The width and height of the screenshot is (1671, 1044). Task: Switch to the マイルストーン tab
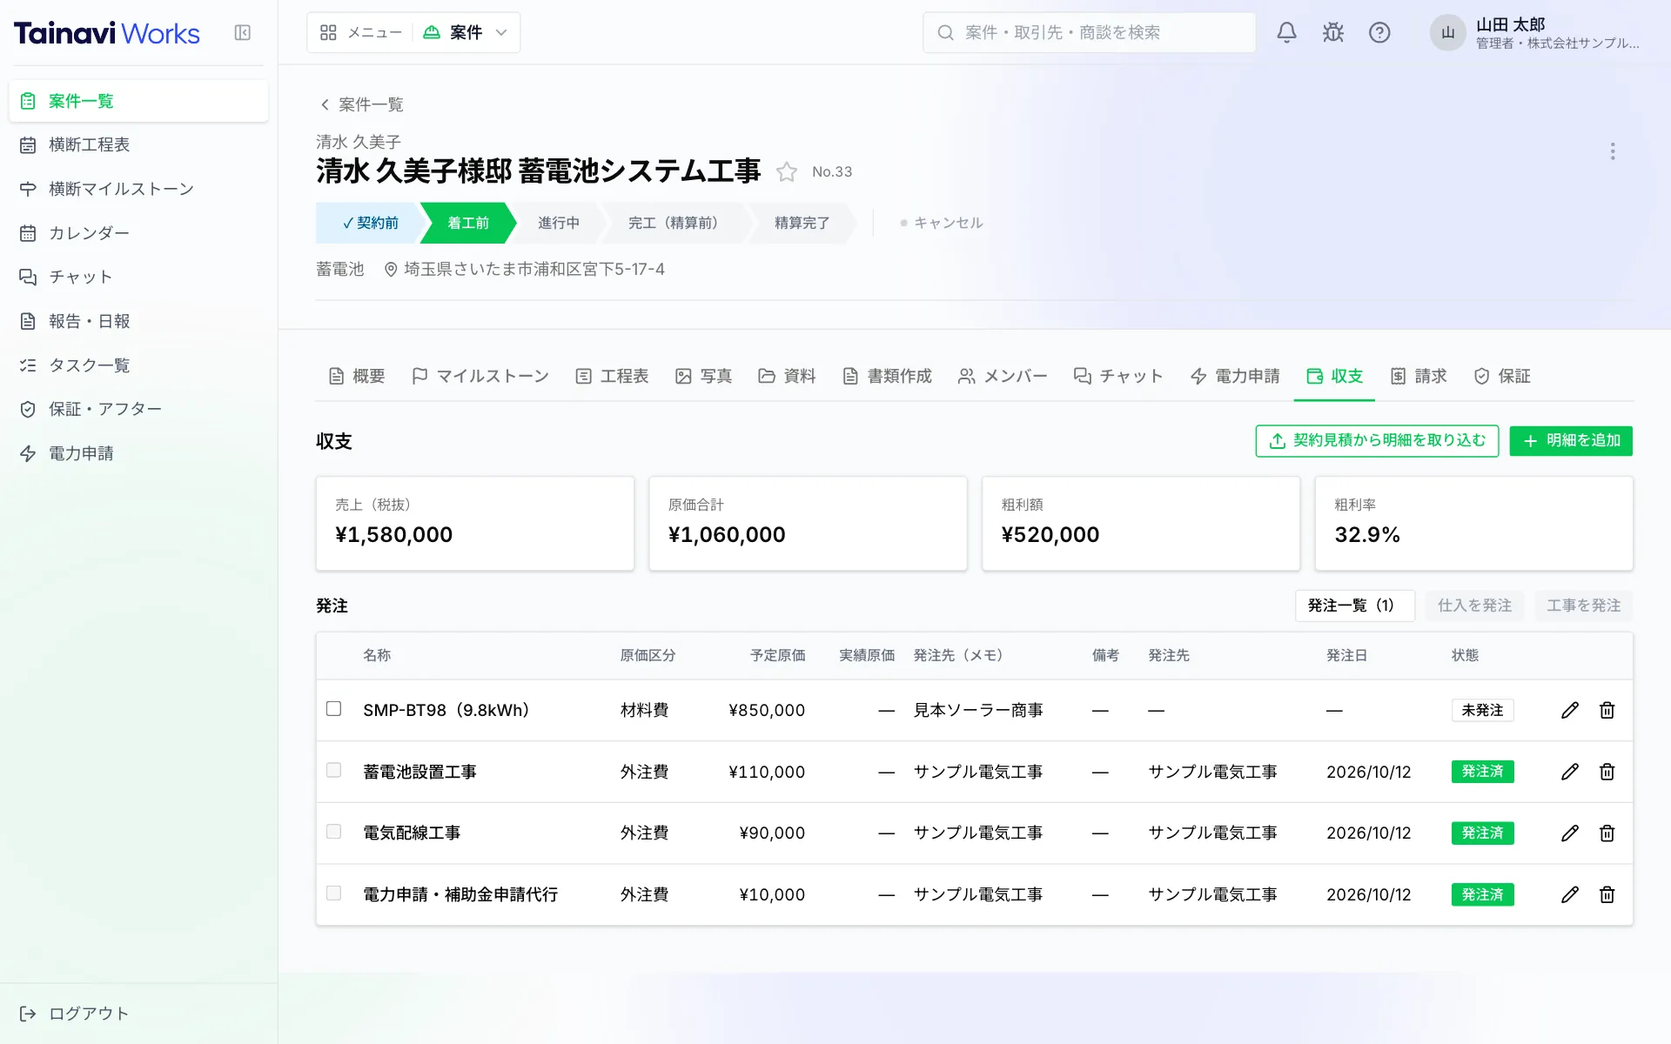[x=480, y=376]
